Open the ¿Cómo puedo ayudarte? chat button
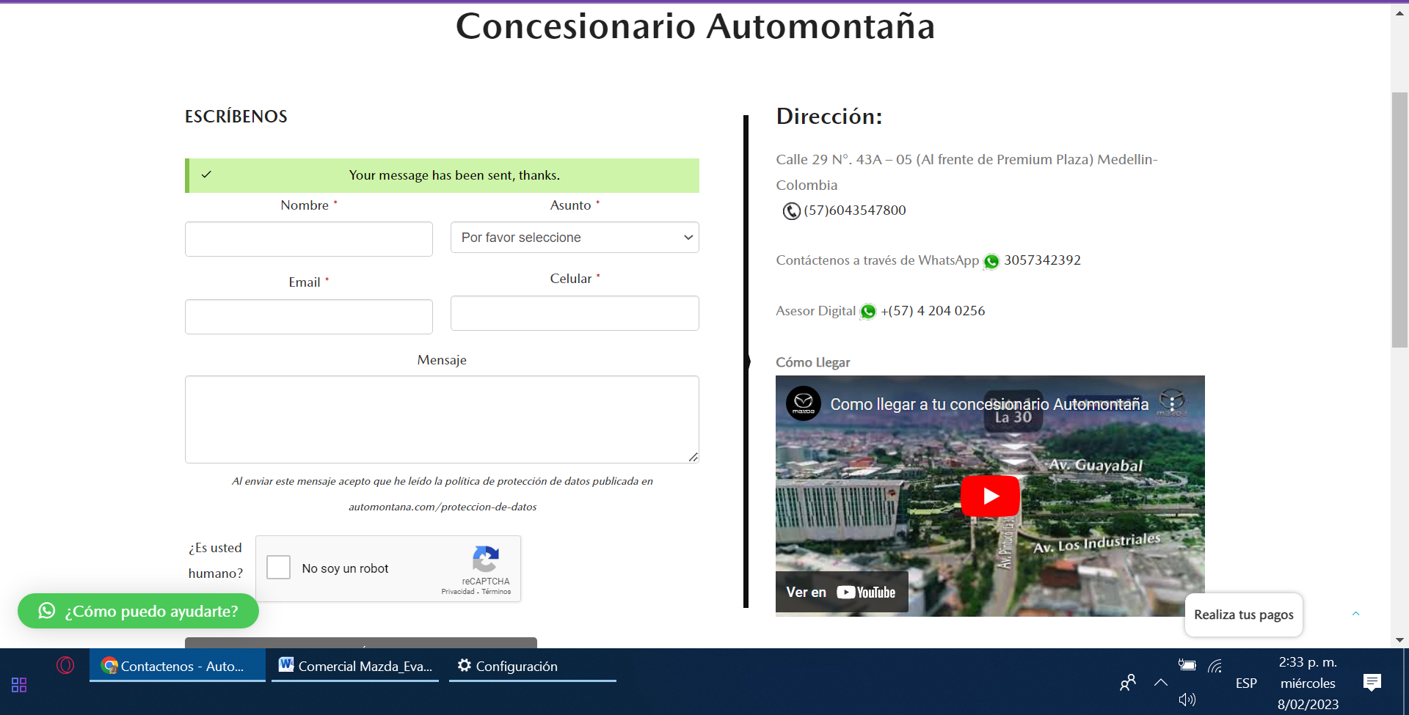Viewport: 1409px width, 715px height. (138, 611)
